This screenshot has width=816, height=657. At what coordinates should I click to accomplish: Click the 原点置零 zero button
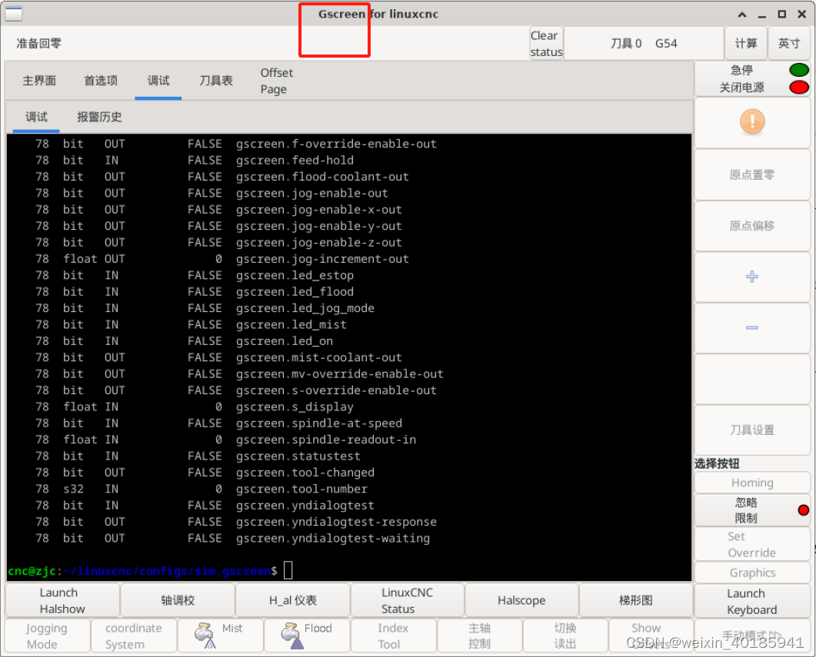(x=751, y=174)
